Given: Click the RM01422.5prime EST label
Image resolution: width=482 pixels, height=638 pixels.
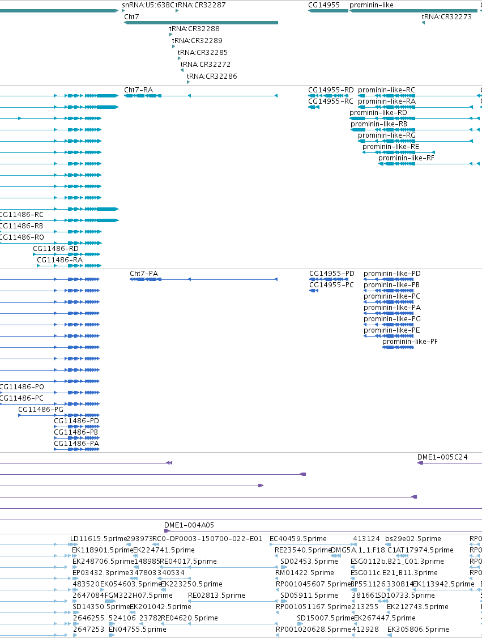Looking at the screenshot, I should pyautogui.click(x=305, y=573).
